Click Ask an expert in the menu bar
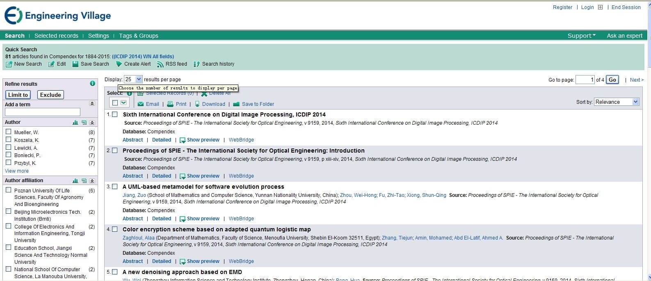 coord(625,36)
